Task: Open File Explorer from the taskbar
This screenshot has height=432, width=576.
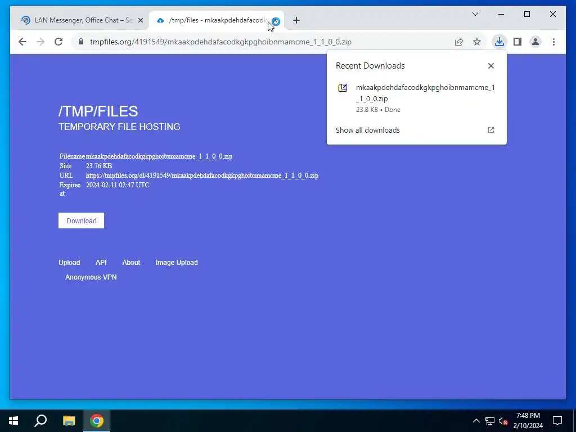Action: (69, 421)
